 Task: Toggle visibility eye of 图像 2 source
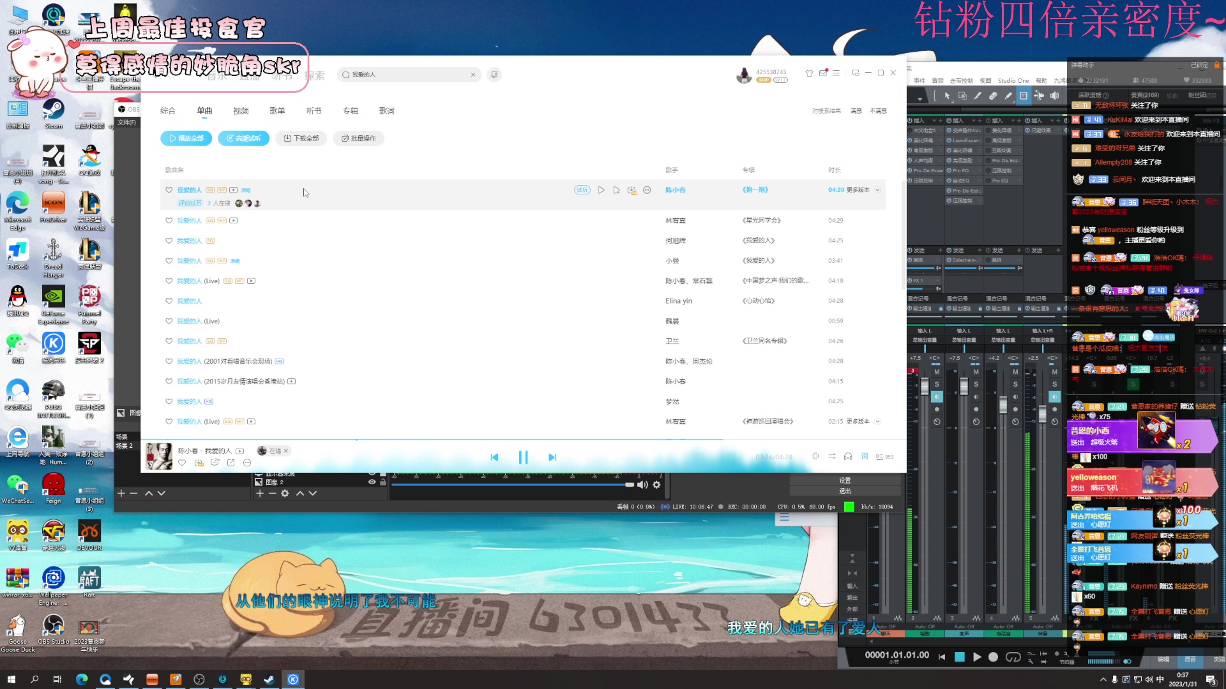(x=372, y=482)
